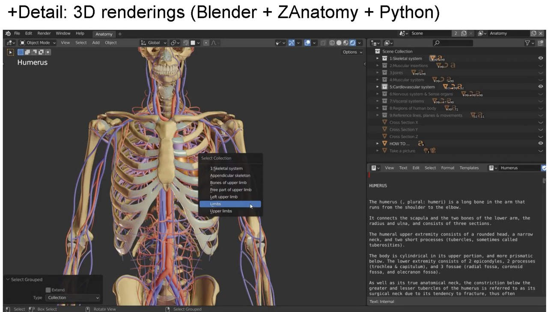Screen dimensions: 548x312
Task: Switch to rendered viewport shading
Action: 353,43
